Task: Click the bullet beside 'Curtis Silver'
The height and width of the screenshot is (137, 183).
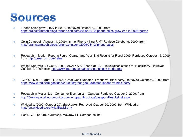Action: (14, 80)
